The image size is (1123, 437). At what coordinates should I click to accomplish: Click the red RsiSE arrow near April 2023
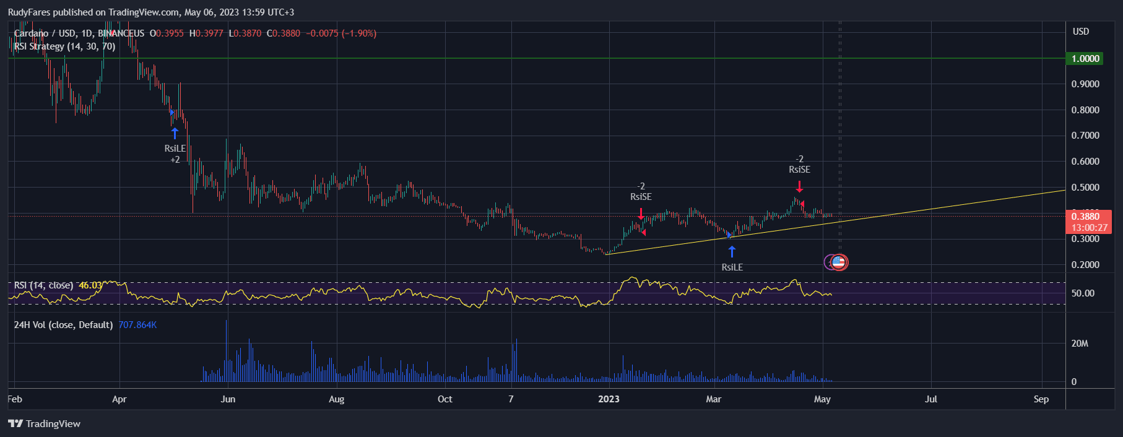[799, 186]
